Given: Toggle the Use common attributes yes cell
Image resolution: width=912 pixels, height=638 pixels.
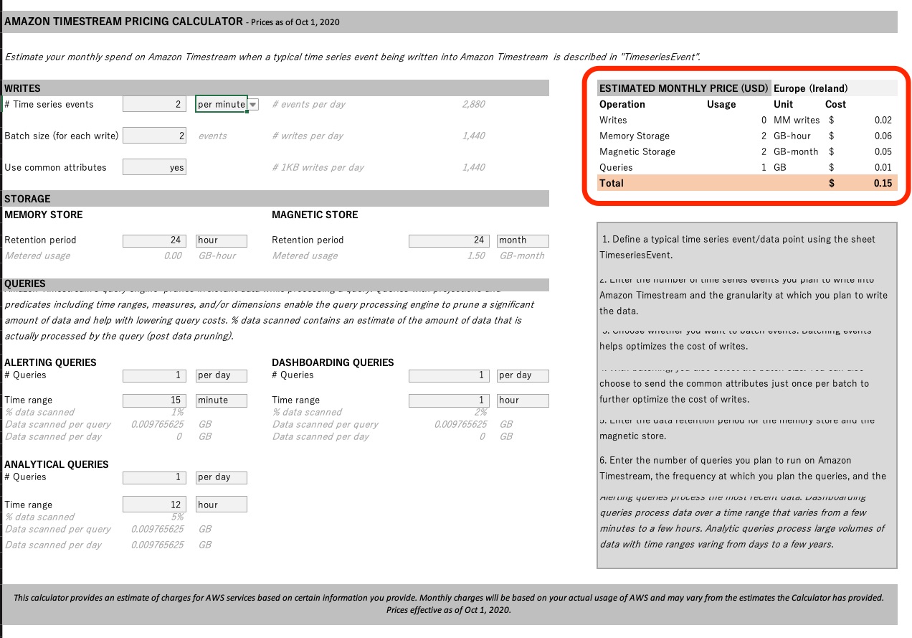Looking at the screenshot, I should click(x=154, y=167).
